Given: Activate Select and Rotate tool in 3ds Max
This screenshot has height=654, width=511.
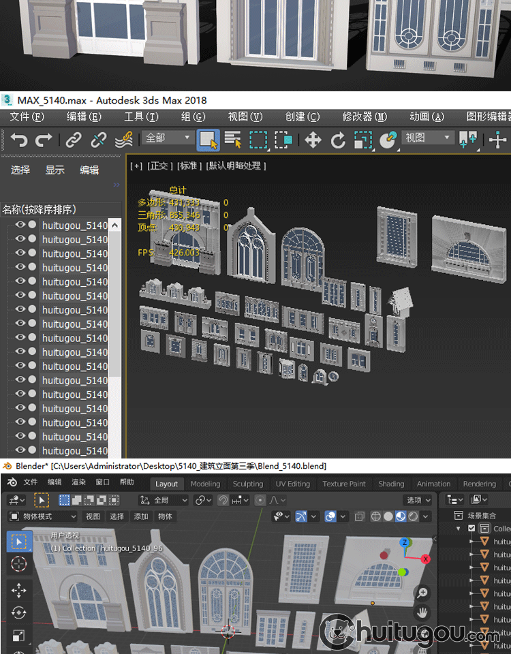Looking at the screenshot, I should pyautogui.click(x=338, y=140).
